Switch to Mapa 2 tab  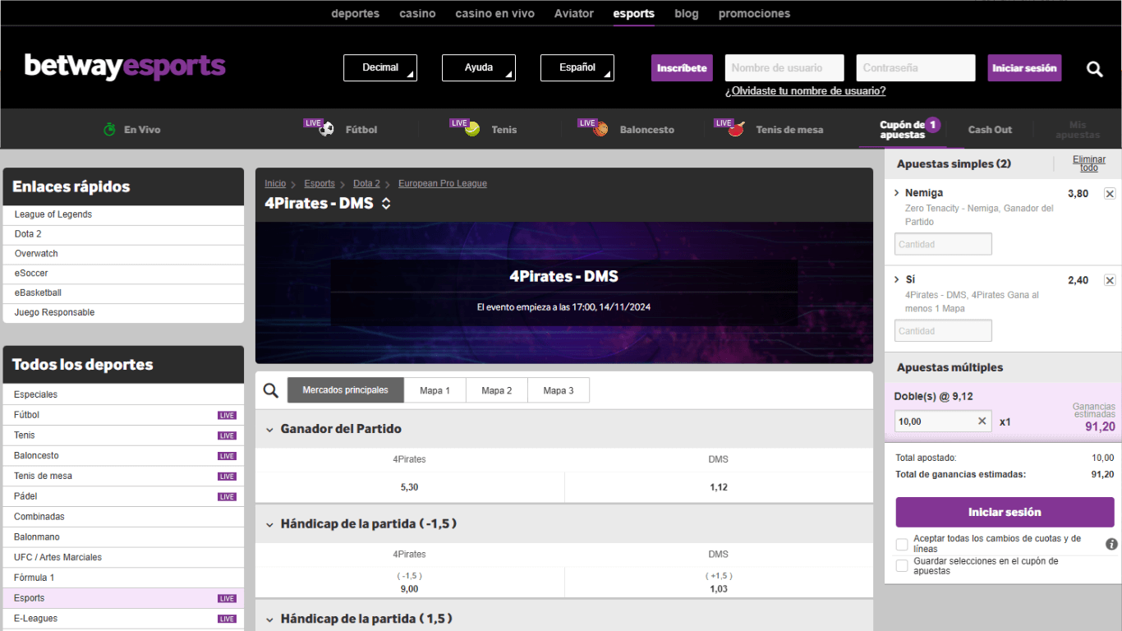pos(497,390)
